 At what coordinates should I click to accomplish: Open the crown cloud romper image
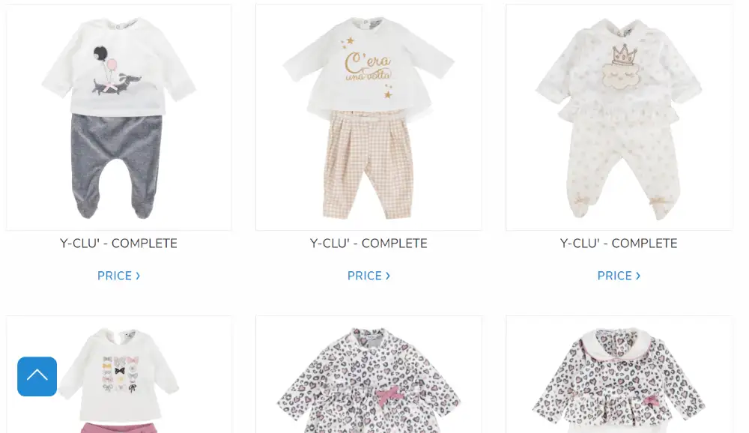[619, 118]
